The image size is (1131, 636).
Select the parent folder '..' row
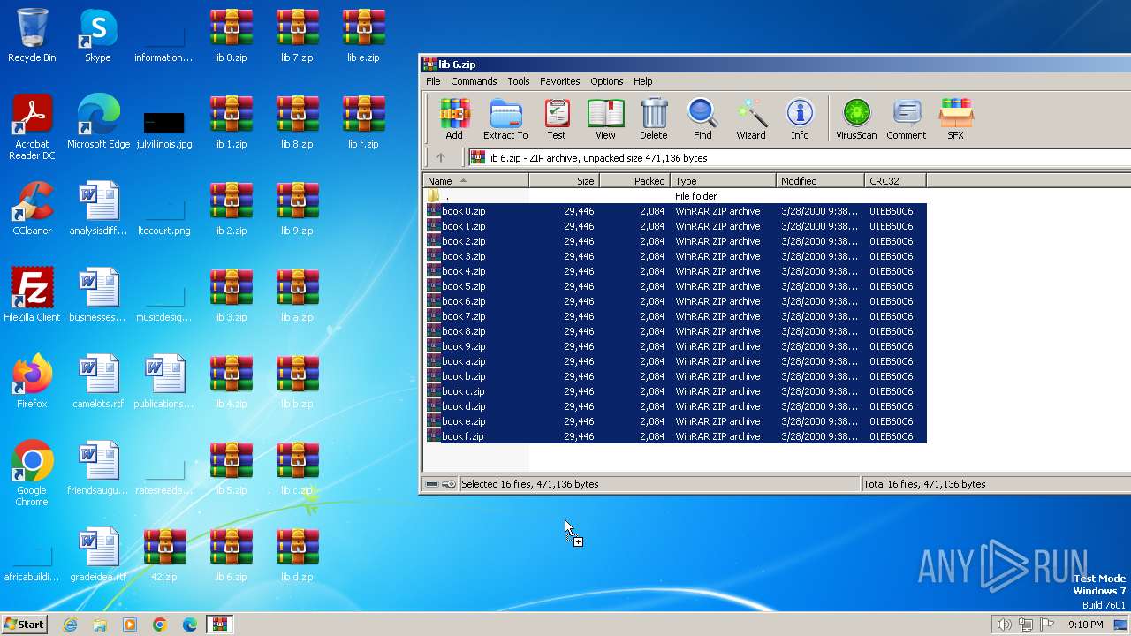click(x=675, y=196)
